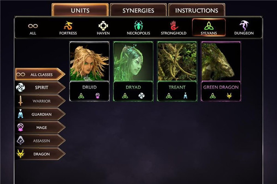The width and height of the screenshot is (277, 184).
Task: Click the mage class icon on Druid card
Action: [x=97, y=96]
